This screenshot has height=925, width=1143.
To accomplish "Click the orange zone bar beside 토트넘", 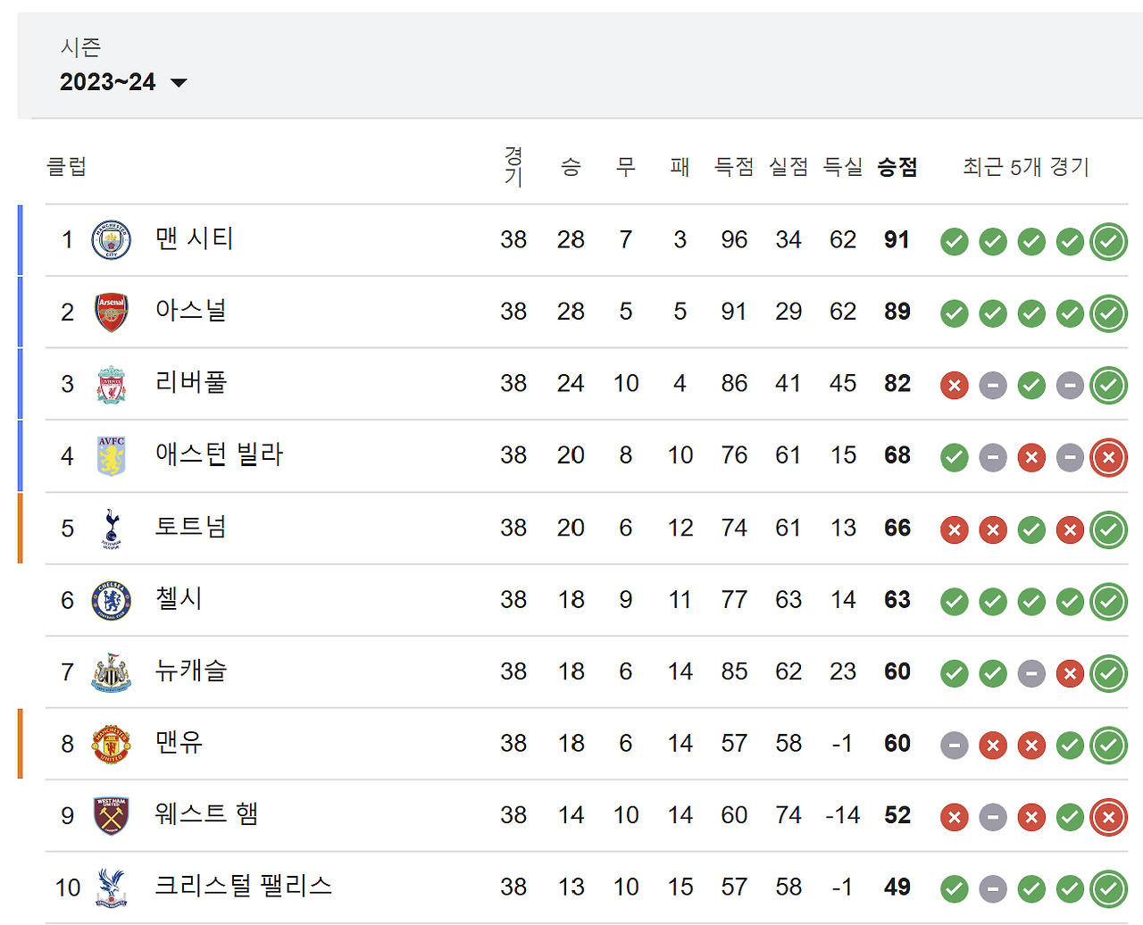I will (x=19, y=529).
